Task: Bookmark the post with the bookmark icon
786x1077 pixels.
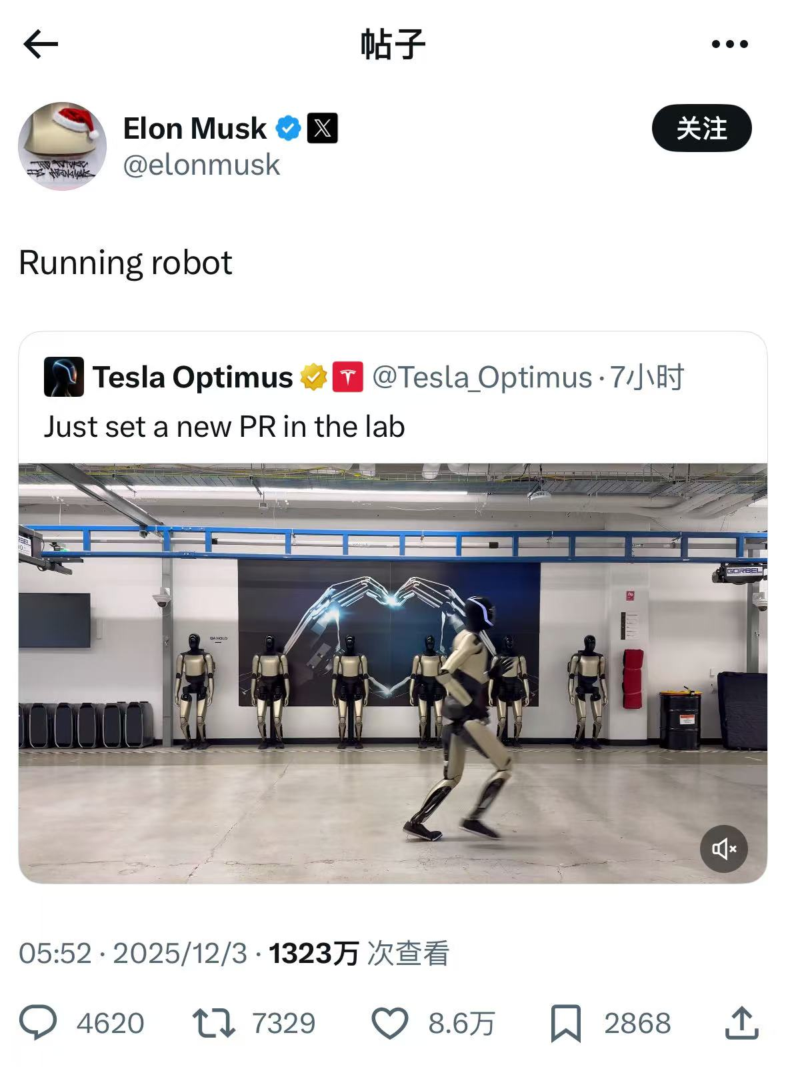Action: [566, 1023]
